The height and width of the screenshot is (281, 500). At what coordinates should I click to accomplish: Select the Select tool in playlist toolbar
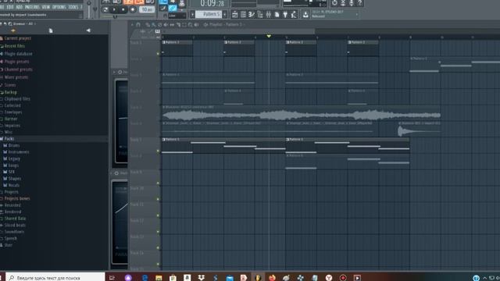[x=184, y=24]
